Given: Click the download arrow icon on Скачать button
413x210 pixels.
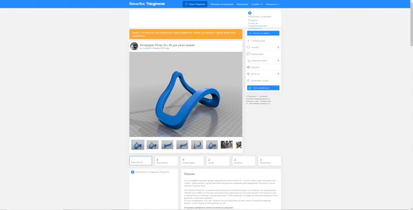Looking at the screenshot, I should 250,33.
